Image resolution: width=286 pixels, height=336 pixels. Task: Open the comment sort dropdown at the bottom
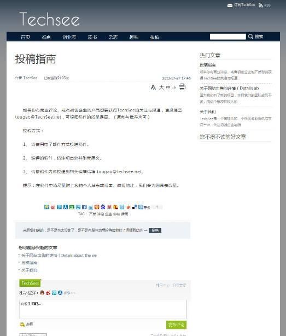33,335
